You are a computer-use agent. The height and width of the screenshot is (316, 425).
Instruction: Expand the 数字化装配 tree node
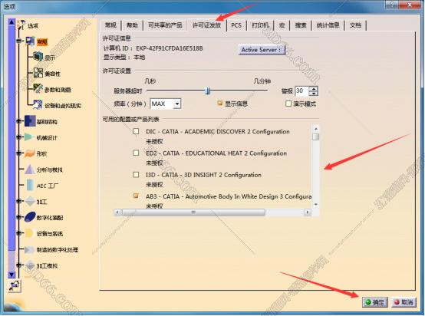tap(18, 217)
